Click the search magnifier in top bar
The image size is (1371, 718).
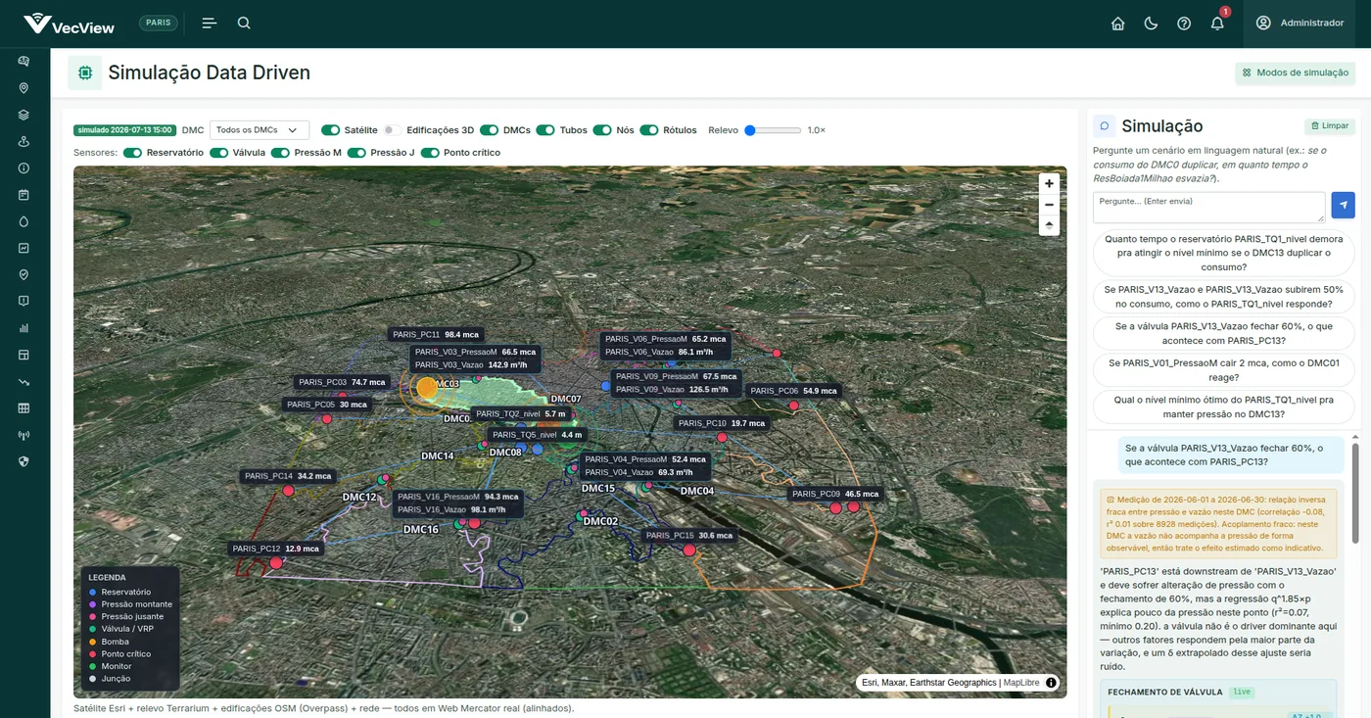[244, 23]
